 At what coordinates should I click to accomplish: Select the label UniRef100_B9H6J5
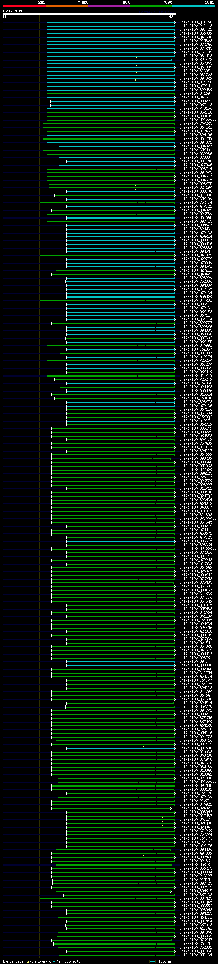tap(195, 892)
